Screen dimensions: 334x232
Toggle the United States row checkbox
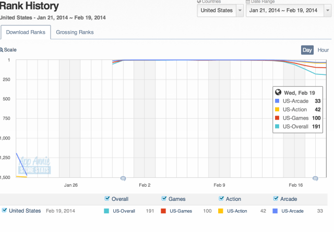4,210
